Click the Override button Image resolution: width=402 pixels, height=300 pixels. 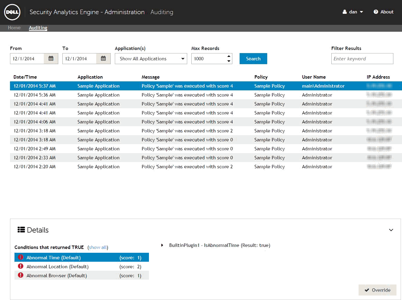377,290
